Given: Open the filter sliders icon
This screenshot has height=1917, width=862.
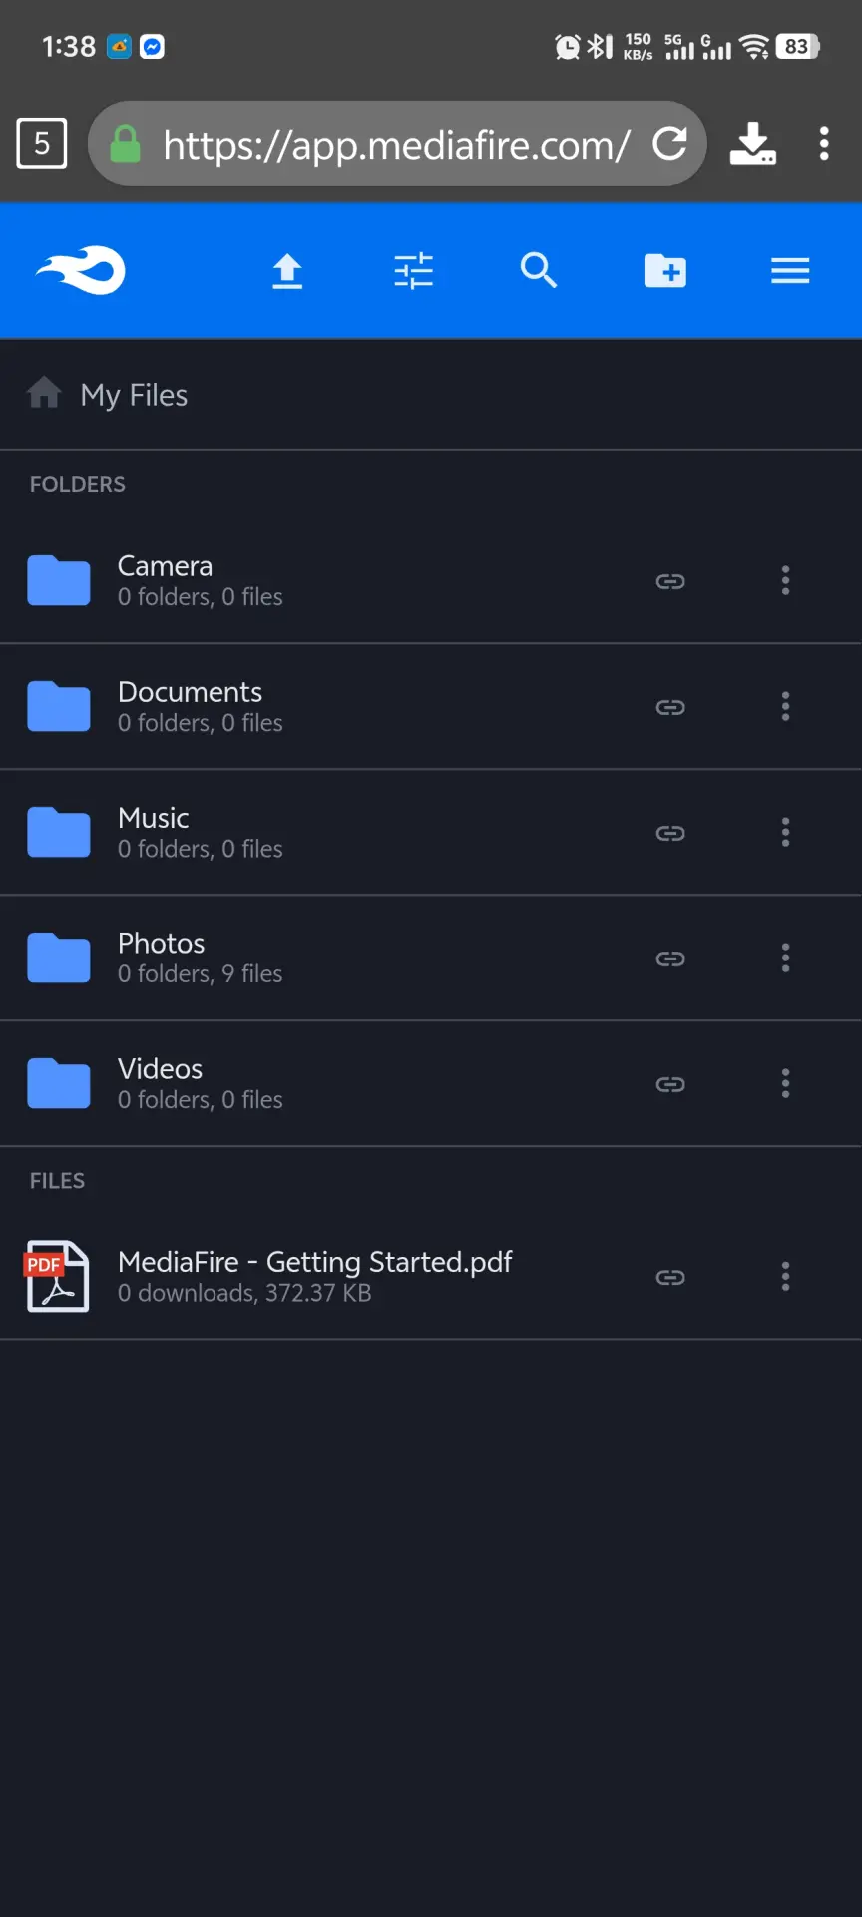Looking at the screenshot, I should click(413, 271).
